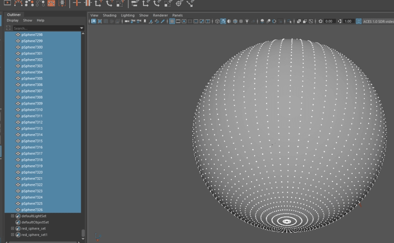Open the Renderer panel menu

point(160,15)
